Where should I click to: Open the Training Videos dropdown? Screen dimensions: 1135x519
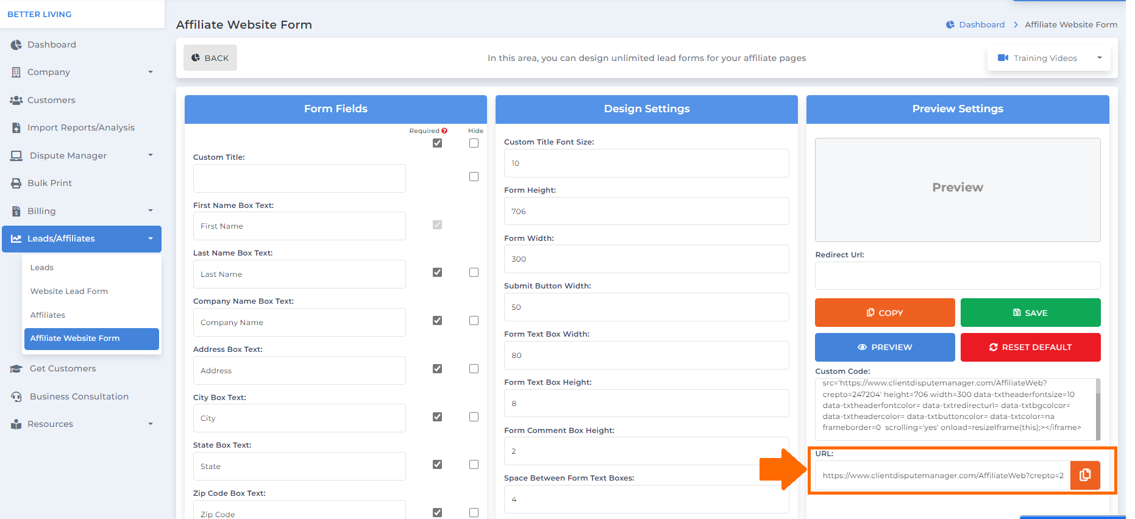[x=1049, y=58]
